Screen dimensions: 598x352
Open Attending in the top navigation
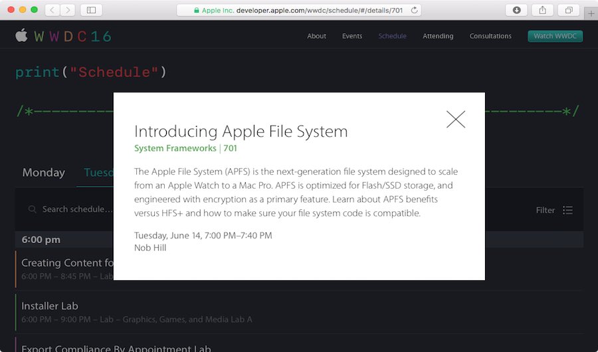438,36
